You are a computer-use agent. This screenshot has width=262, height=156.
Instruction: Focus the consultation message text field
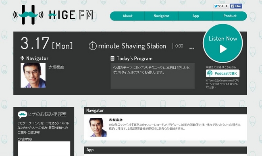44,149
